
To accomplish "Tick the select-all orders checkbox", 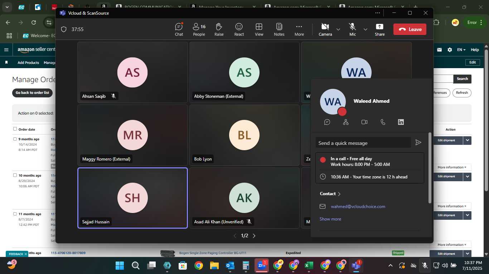I will coord(15,129).
